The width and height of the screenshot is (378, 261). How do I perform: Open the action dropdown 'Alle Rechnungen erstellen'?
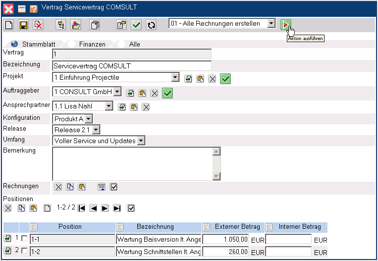click(x=270, y=24)
